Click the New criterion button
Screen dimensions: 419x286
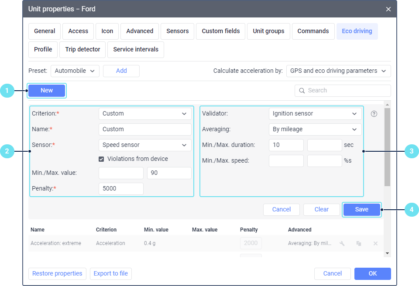(x=47, y=91)
